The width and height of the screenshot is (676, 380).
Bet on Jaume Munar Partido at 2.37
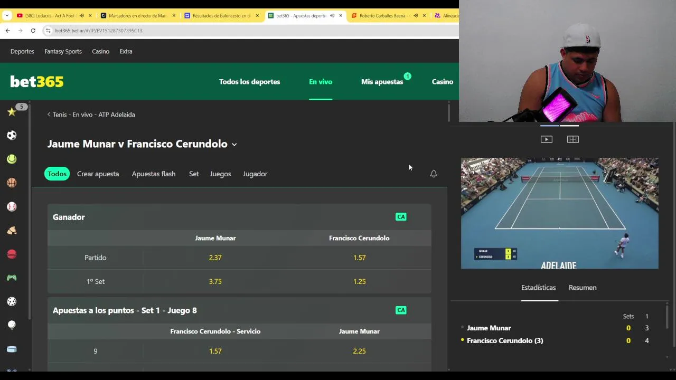(x=215, y=258)
